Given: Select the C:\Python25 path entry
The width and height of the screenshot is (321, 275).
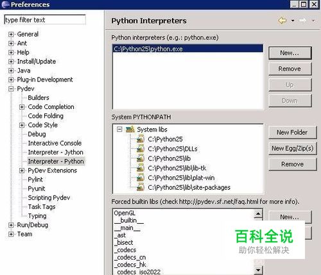Looking at the screenshot, I should coord(165,139).
